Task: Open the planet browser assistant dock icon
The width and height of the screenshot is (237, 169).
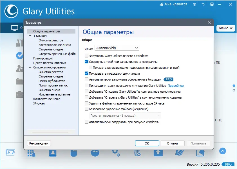Action: [x=179, y=153]
